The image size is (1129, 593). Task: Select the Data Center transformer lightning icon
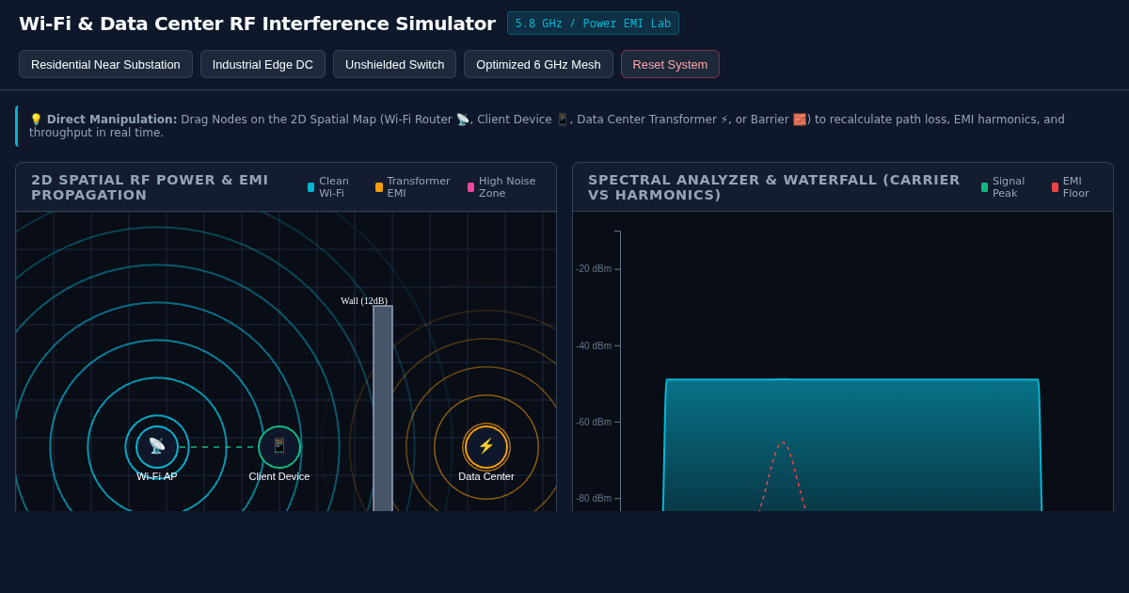tap(486, 446)
